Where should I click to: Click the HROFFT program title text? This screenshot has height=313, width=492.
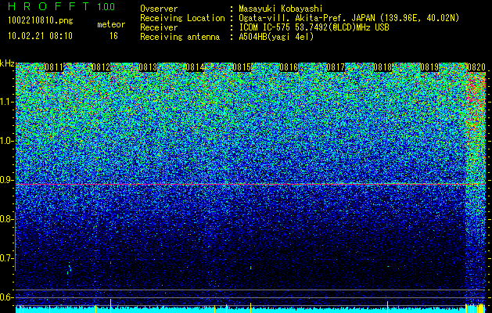point(48,6)
